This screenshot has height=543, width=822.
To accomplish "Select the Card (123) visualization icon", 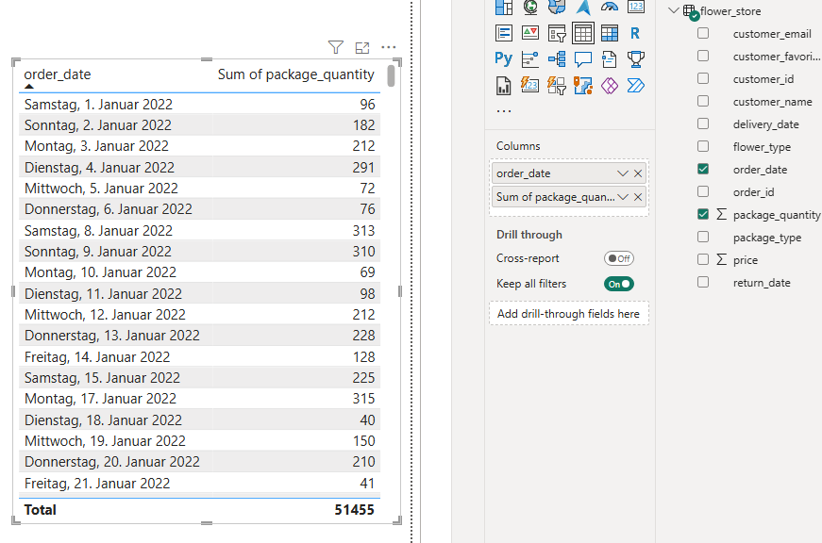I will (635, 7).
